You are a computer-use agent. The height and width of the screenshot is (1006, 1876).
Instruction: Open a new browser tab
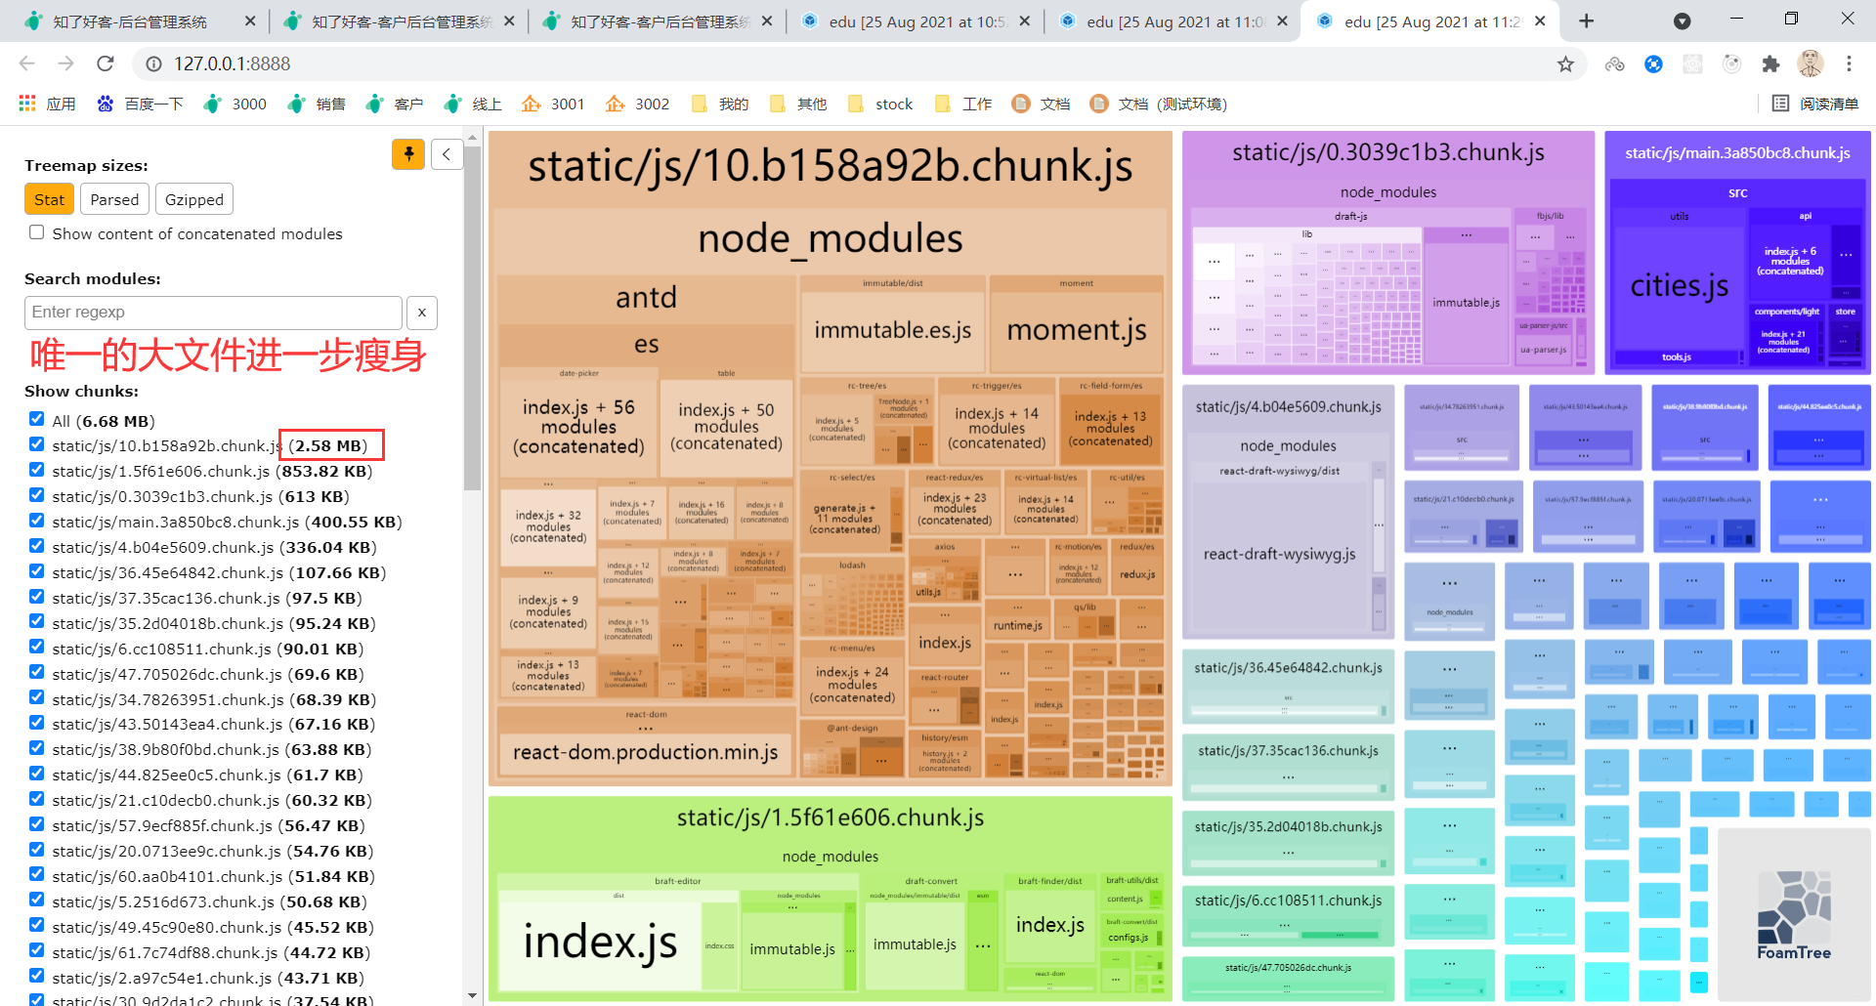coord(1586,21)
